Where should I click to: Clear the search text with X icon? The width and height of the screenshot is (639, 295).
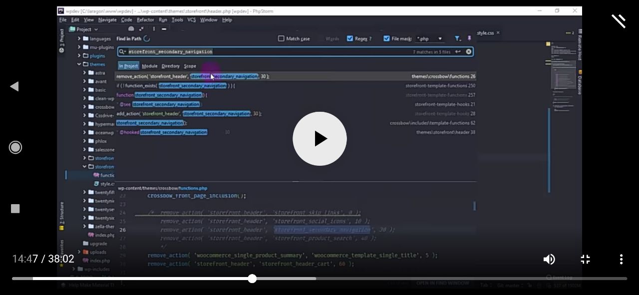[x=469, y=51]
